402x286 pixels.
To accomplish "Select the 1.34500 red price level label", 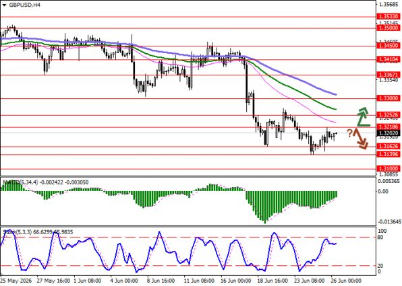I will [x=388, y=46].
